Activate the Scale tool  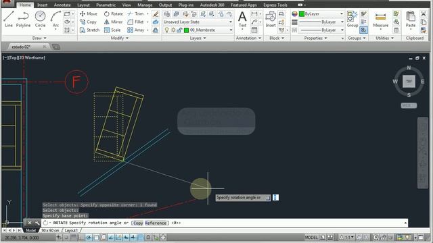point(112,30)
